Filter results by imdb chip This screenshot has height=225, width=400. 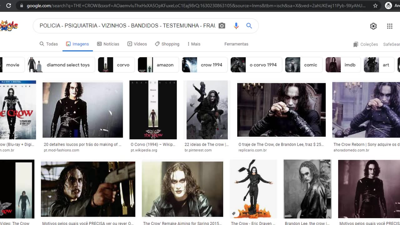(x=343, y=65)
